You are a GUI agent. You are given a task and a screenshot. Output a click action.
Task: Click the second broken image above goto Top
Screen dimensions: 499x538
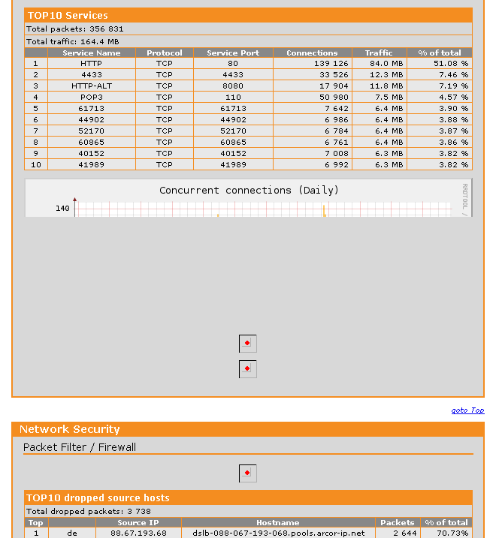pyautogui.click(x=248, y=369)
